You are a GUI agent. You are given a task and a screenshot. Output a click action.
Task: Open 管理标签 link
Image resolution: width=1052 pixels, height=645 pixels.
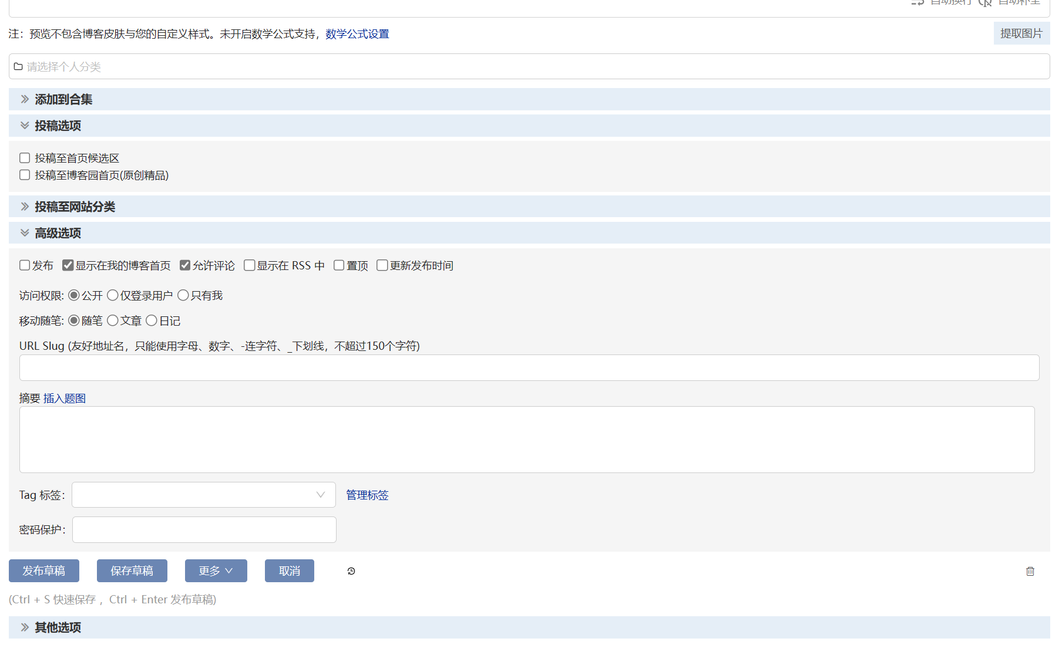(x=367, y=495)
